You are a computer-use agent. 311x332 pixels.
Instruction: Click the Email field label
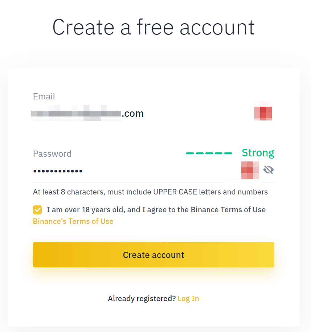click(x=44, y=97)
